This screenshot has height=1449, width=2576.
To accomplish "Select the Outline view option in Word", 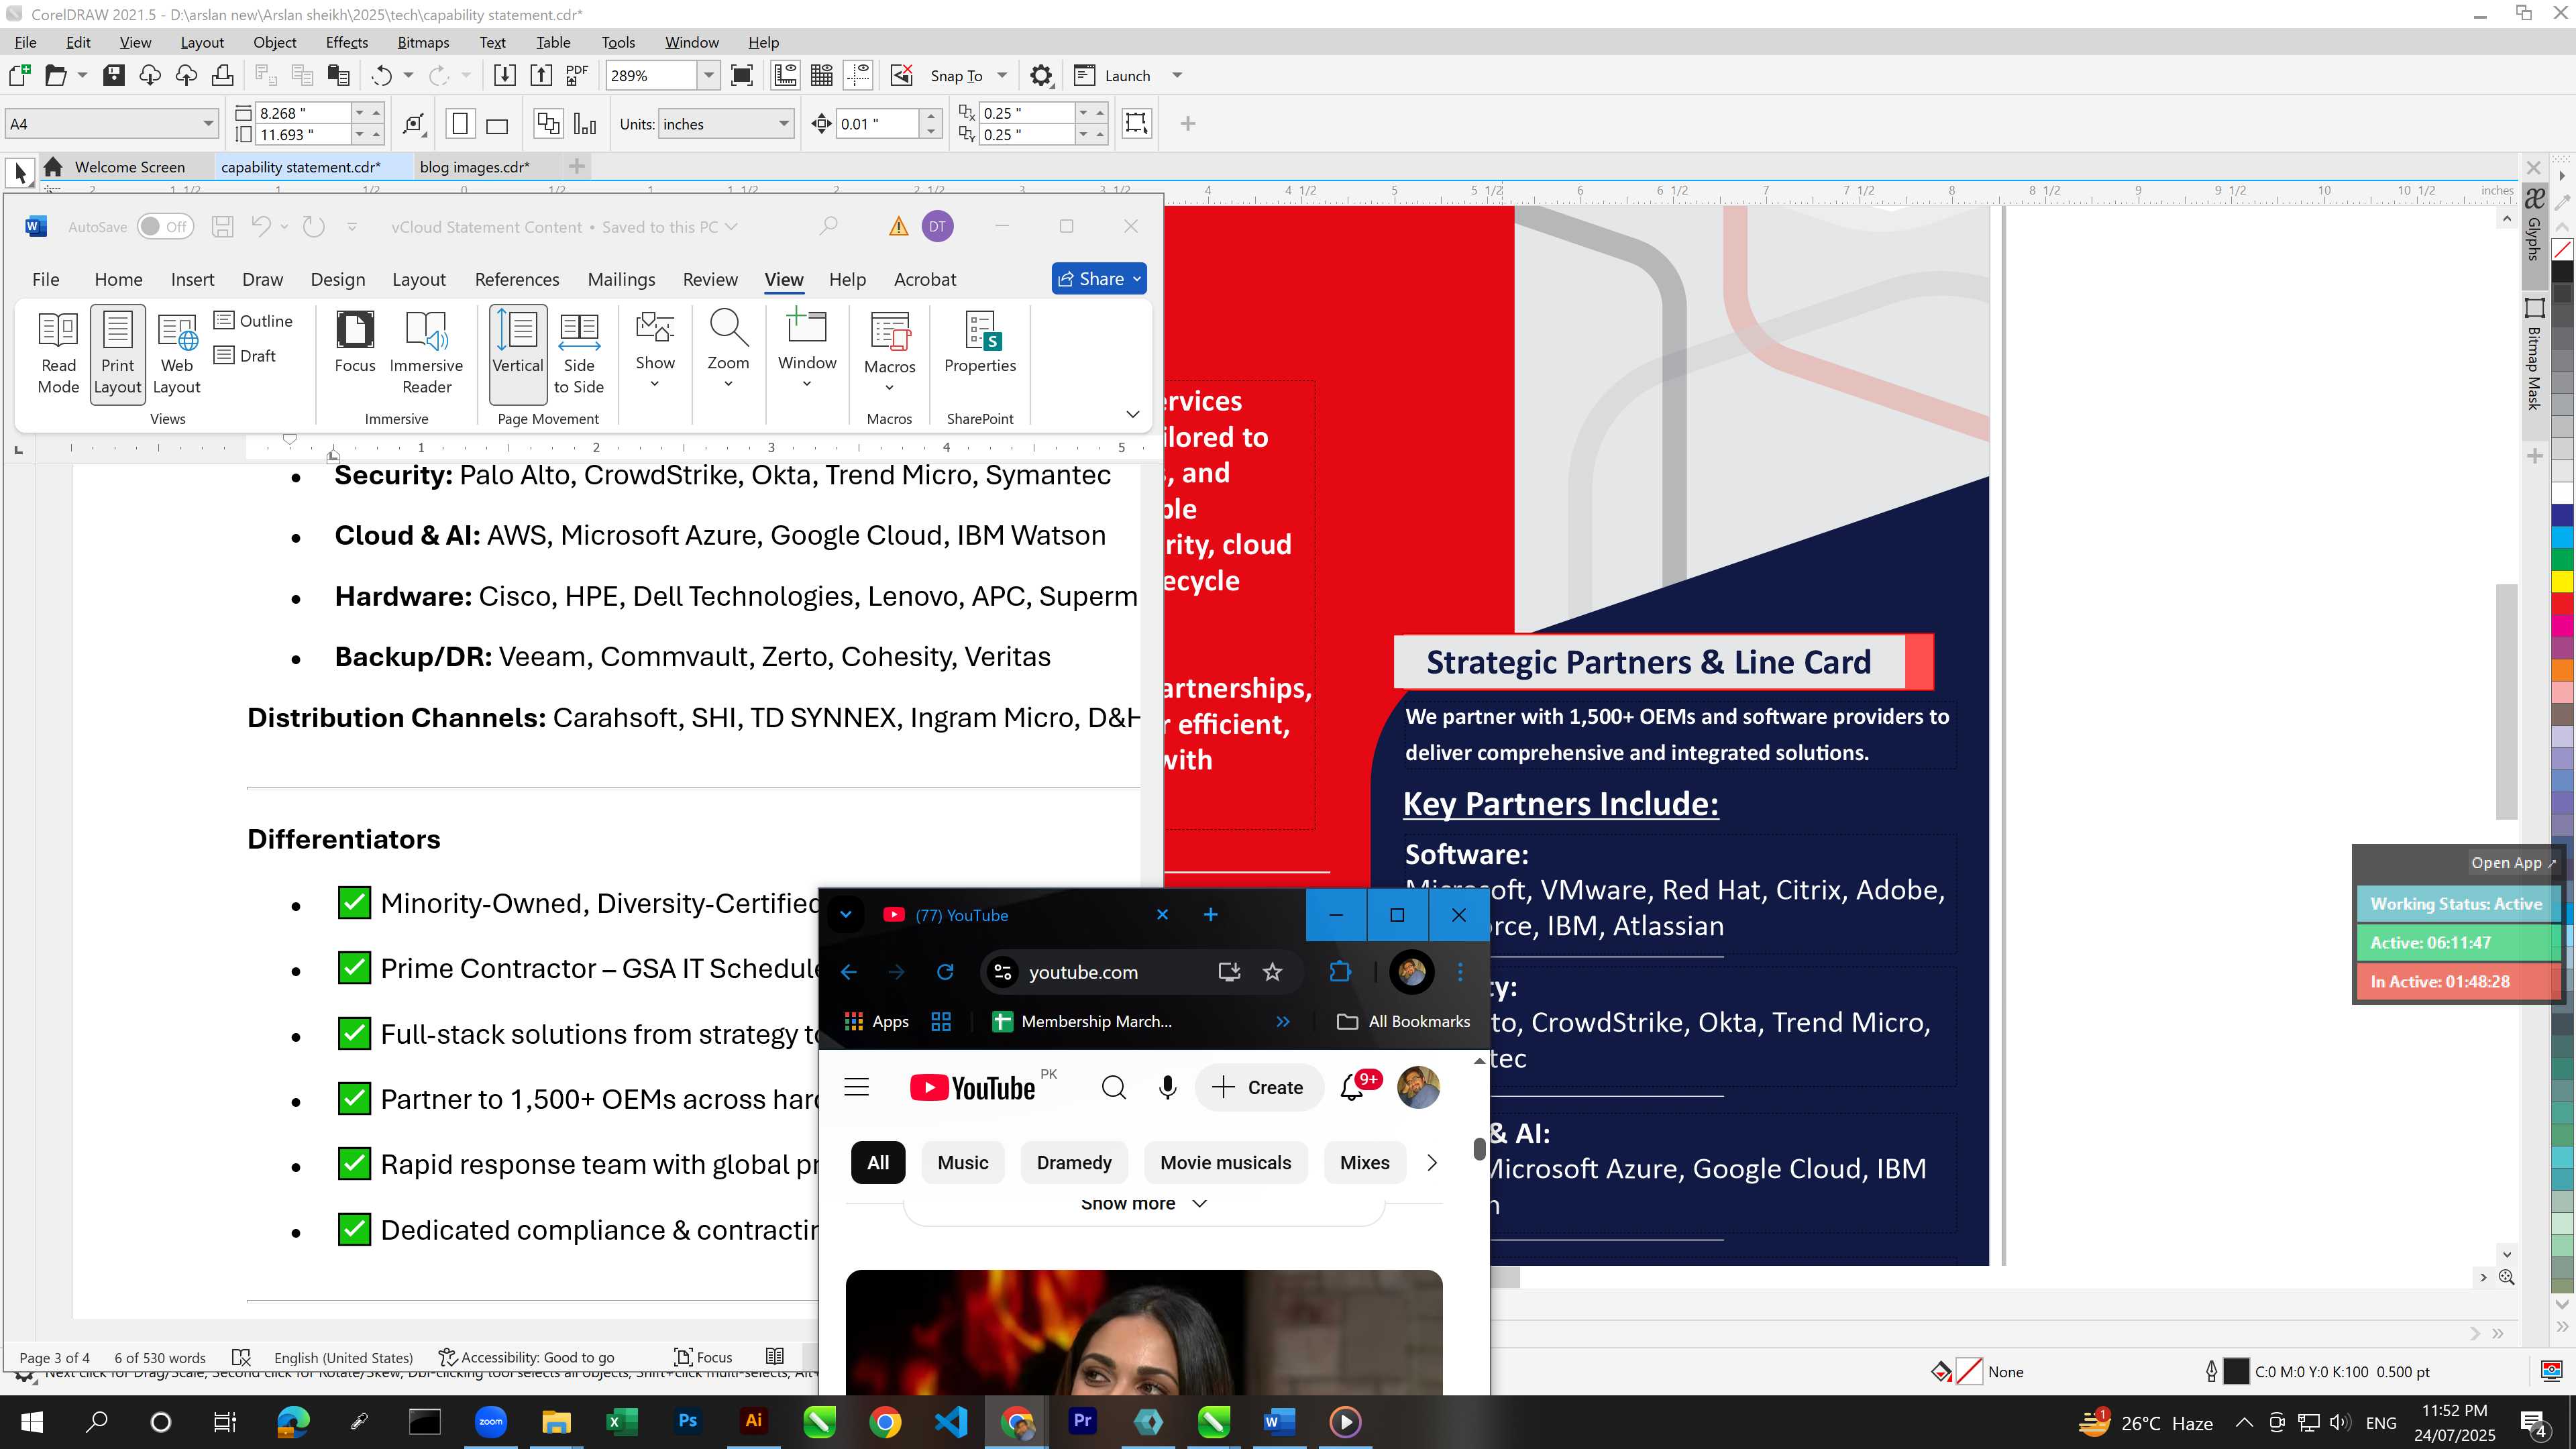I will (254, 320).
